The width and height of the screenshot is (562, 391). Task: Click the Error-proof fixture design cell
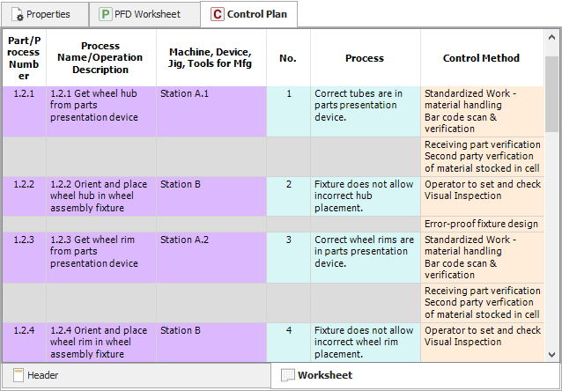pos(481,225)
